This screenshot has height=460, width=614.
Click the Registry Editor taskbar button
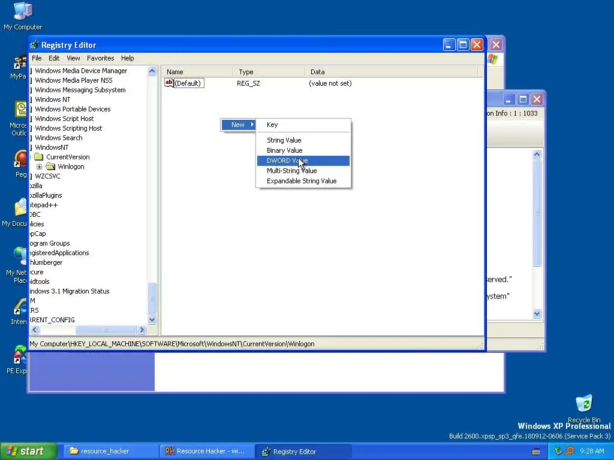[303, 452]
